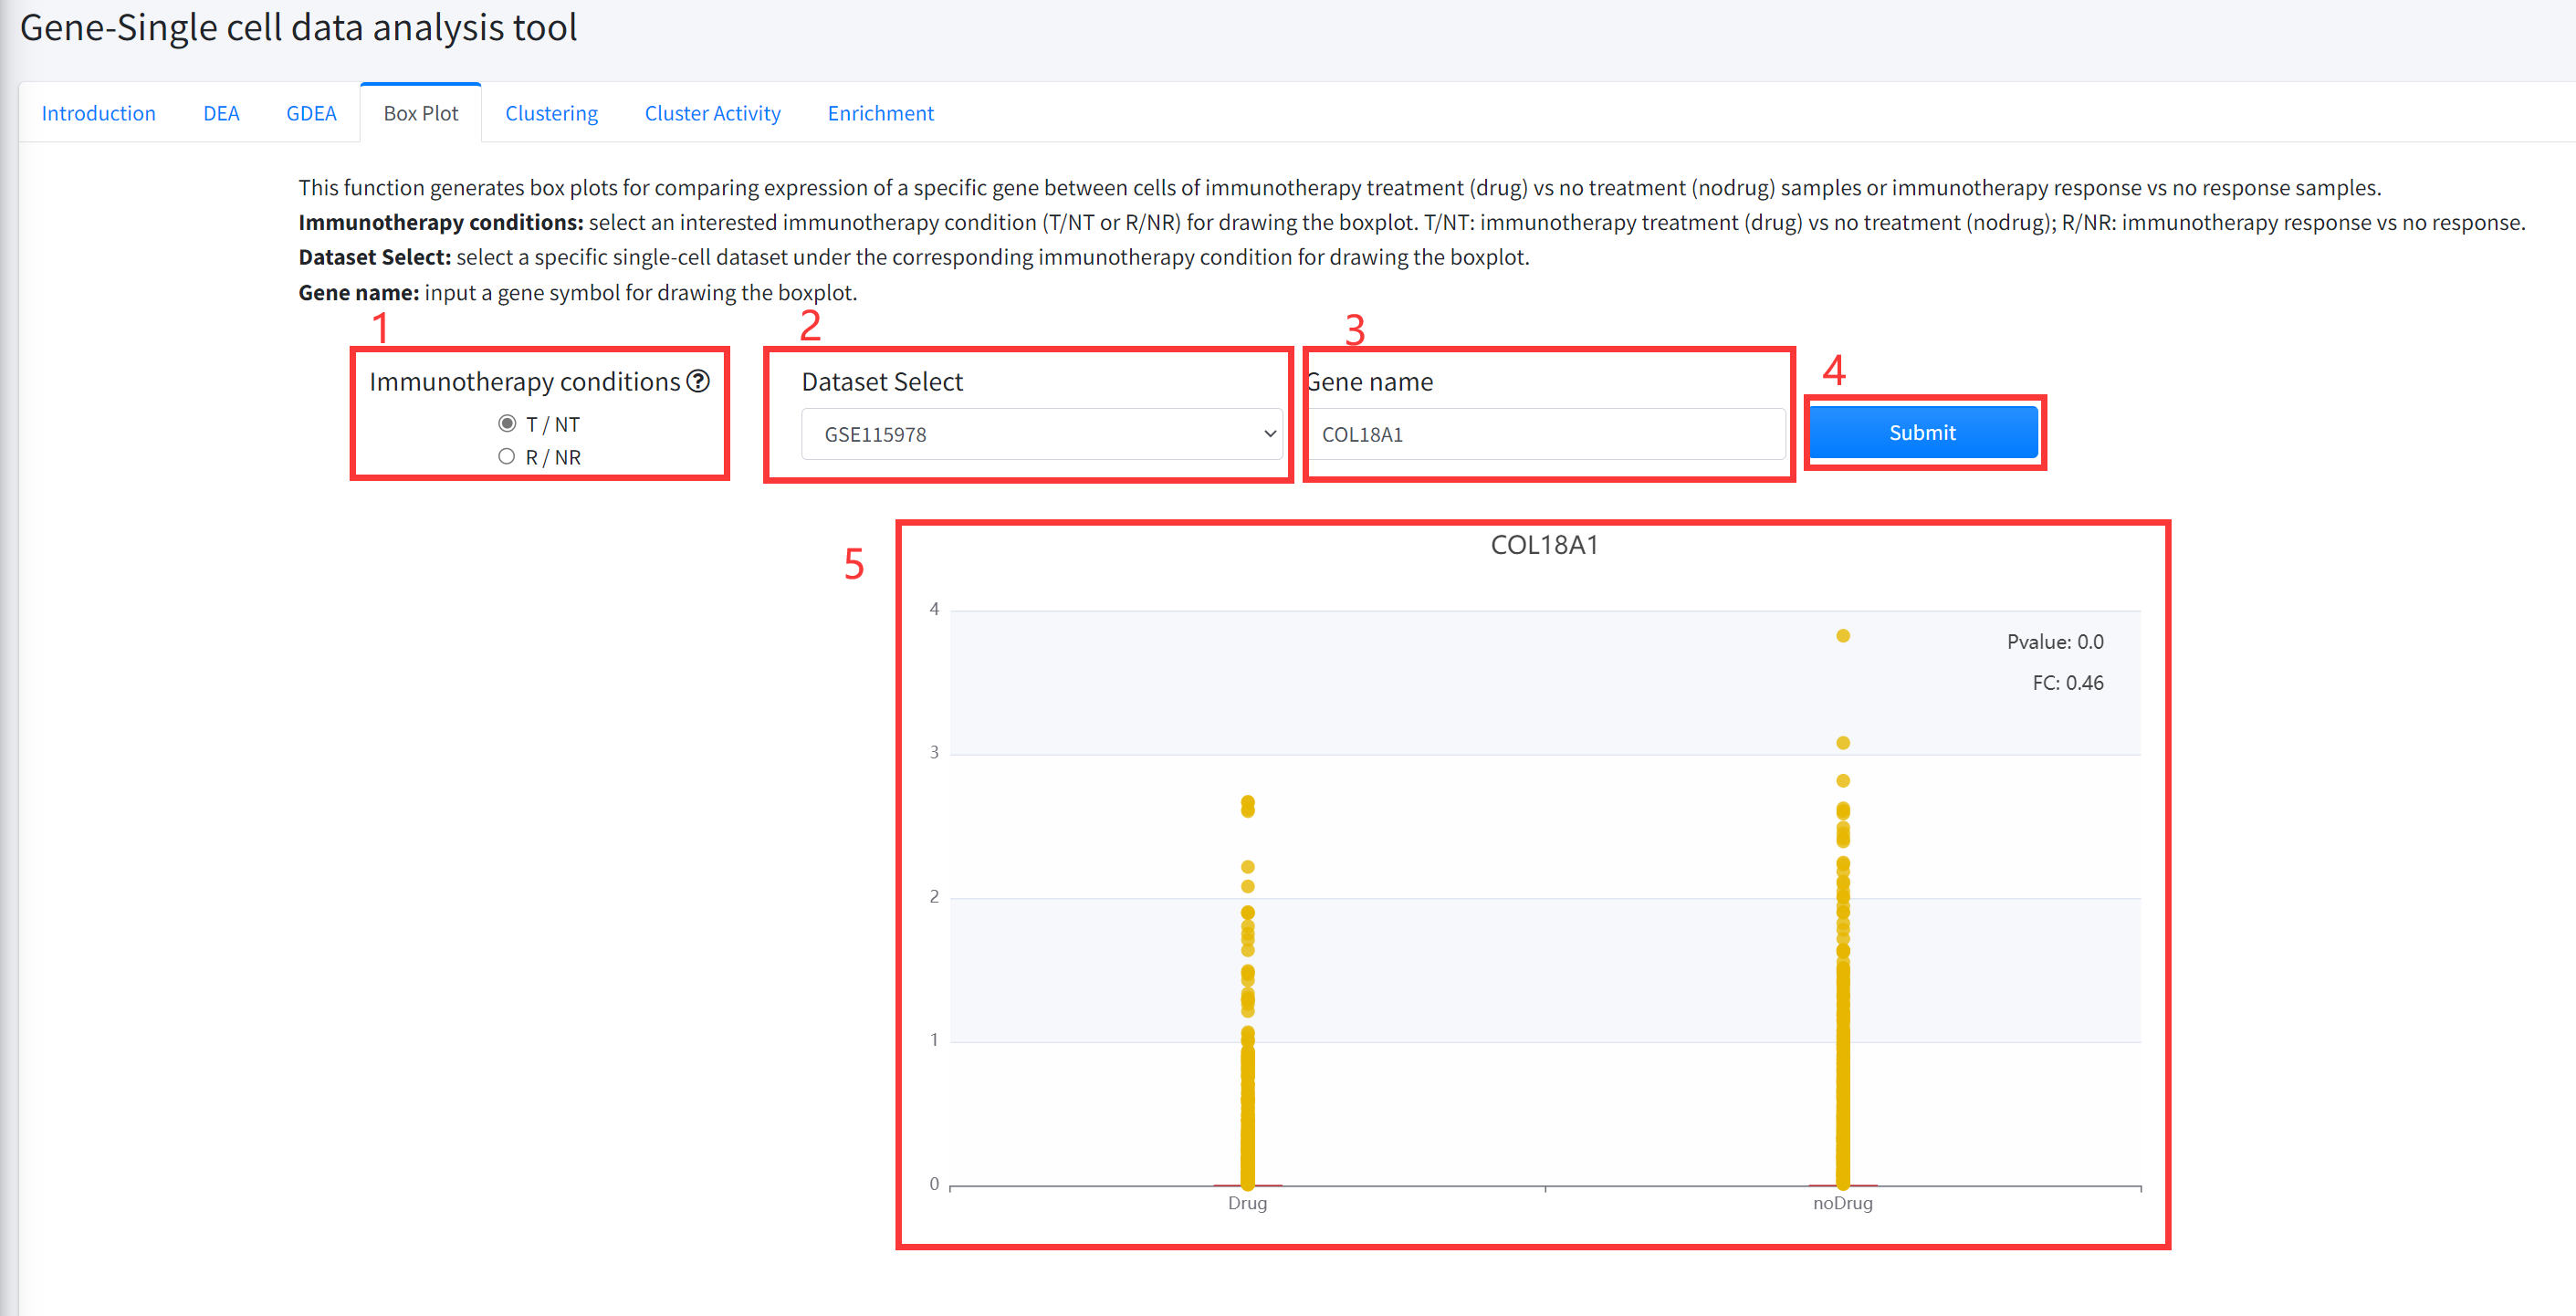This screenshot has height=1316, width=2576.
Task: Click the Gene name input field
Action: [1545, 434]
